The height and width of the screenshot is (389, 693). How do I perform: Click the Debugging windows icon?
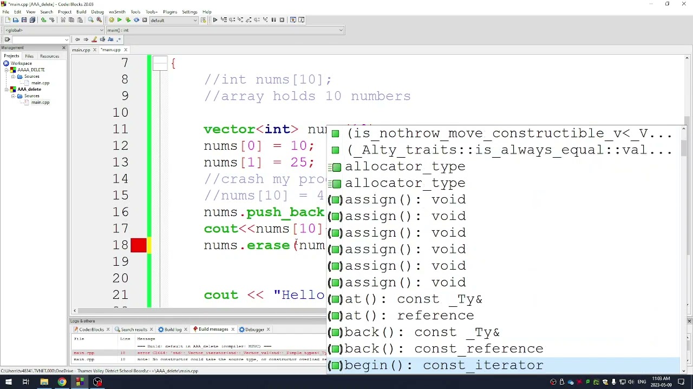293,20
